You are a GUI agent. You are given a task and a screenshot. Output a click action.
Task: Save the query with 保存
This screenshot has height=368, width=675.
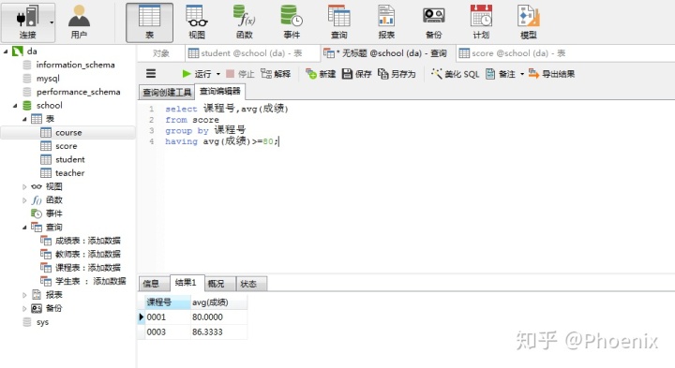point(356,74)
